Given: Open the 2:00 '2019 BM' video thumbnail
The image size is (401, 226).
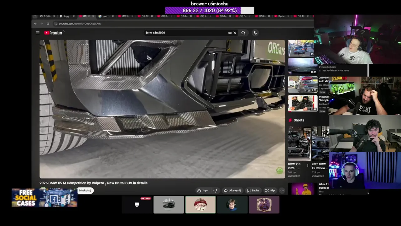Looking at the screenshot, I should coord(303,84).
